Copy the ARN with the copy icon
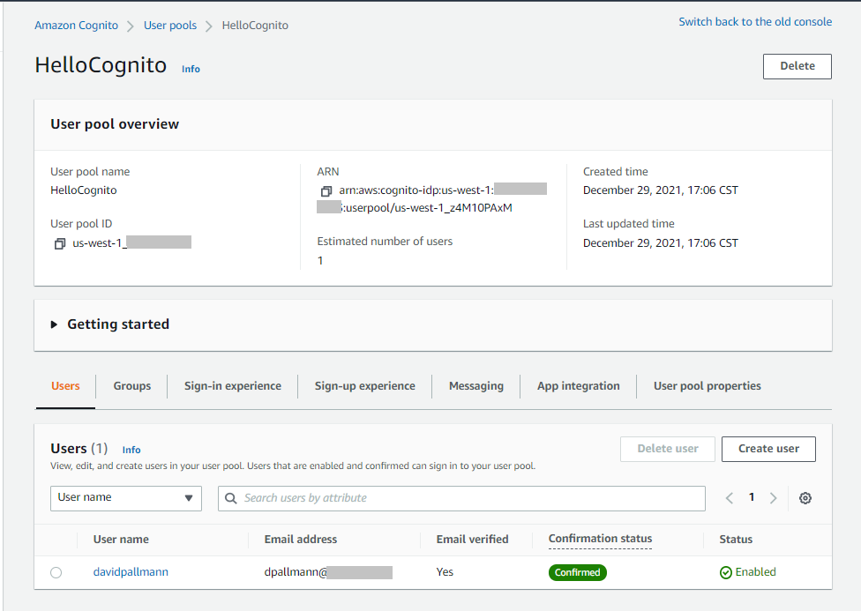Viewport: 861px width, 611px height. [x=326, y=191]
